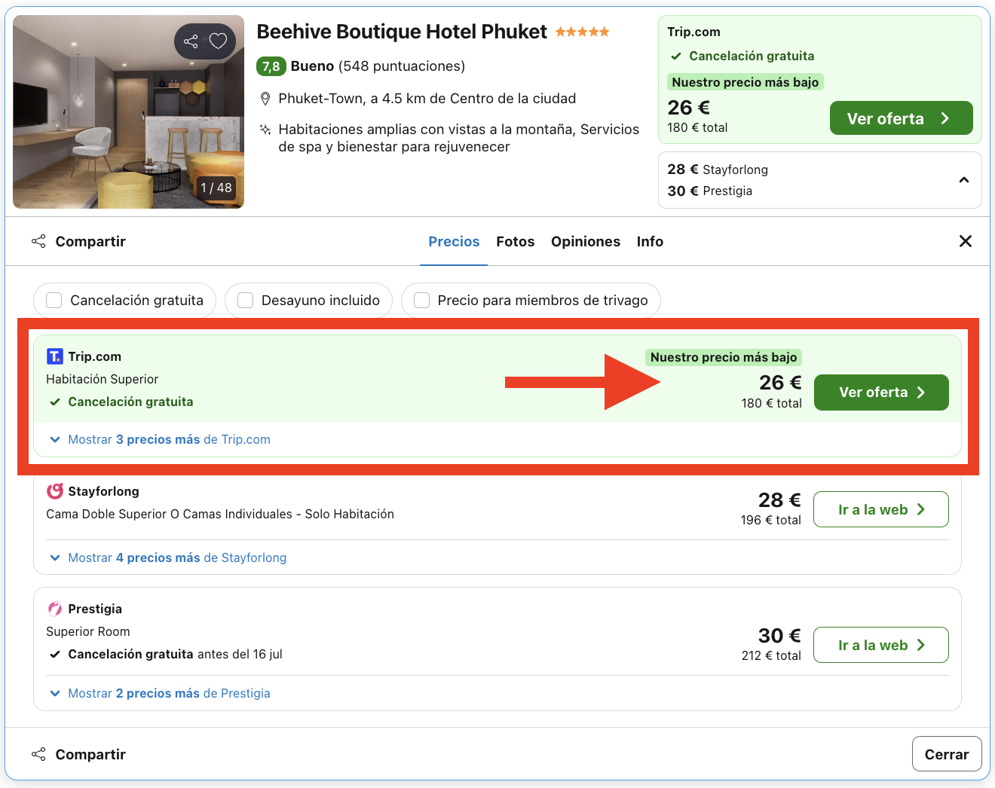Click the sparkle highlights icon
Screen dimensions: 995x788
pos(265,130)
